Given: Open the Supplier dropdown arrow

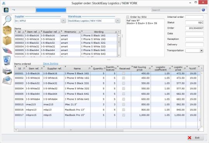Looking at the screenshot, I should [x=63, y=21].
